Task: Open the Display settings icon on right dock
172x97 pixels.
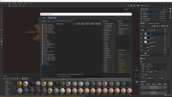Action: 170,9
